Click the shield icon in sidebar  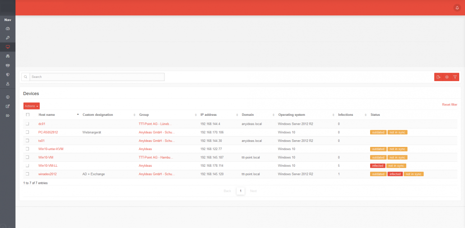pos(8,74)
